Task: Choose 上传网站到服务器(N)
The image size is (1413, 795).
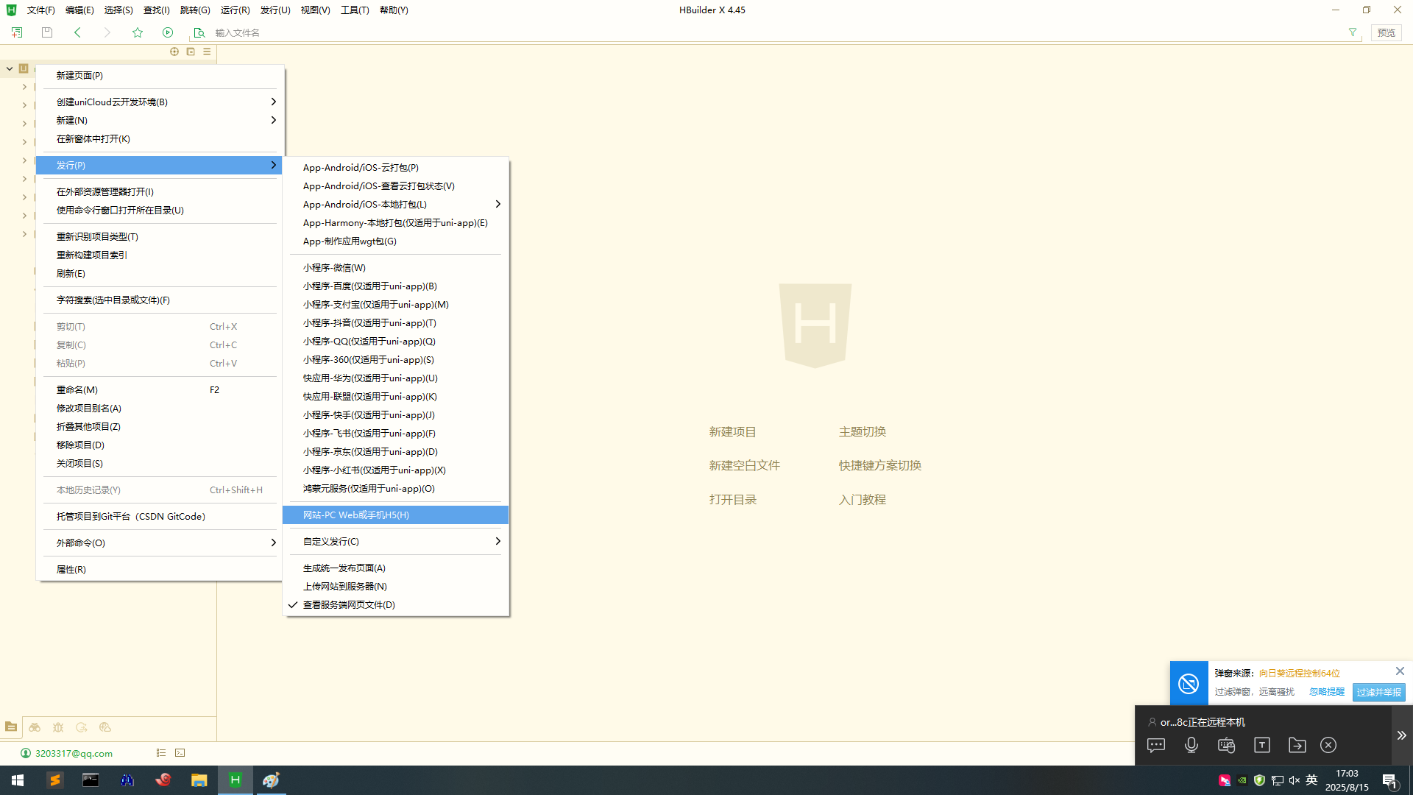Action: [x=396, y=587]
